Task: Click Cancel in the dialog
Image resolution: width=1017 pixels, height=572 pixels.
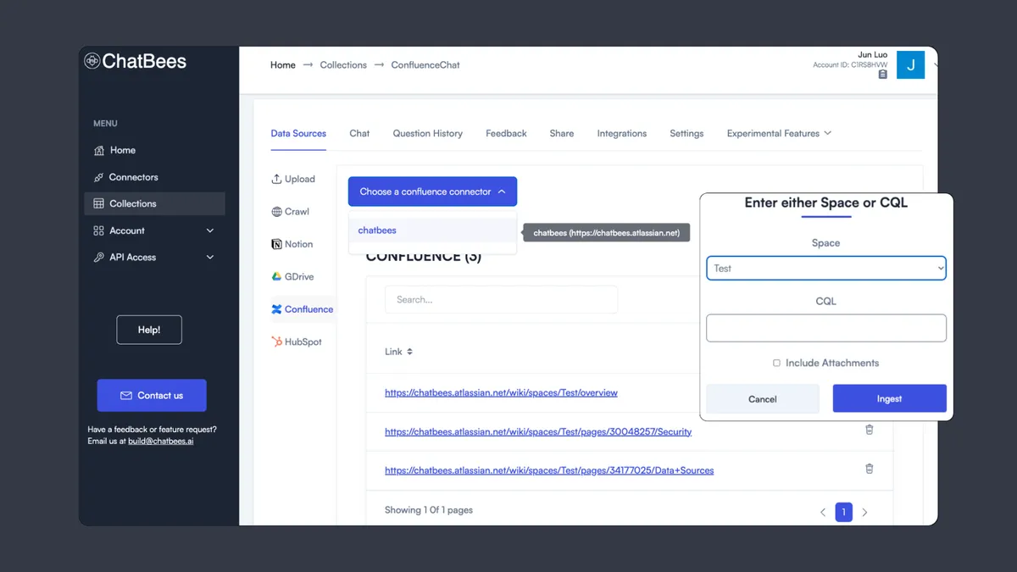Action: pos(763,398)
